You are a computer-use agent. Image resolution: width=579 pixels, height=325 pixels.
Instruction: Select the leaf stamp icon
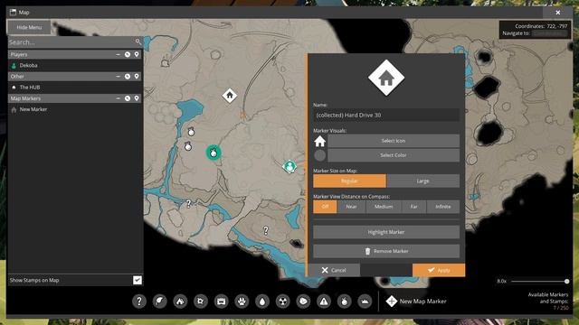pos(159,302)
